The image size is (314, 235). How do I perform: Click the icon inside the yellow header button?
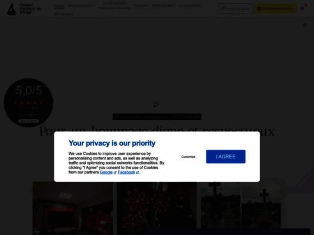[259, 9]
